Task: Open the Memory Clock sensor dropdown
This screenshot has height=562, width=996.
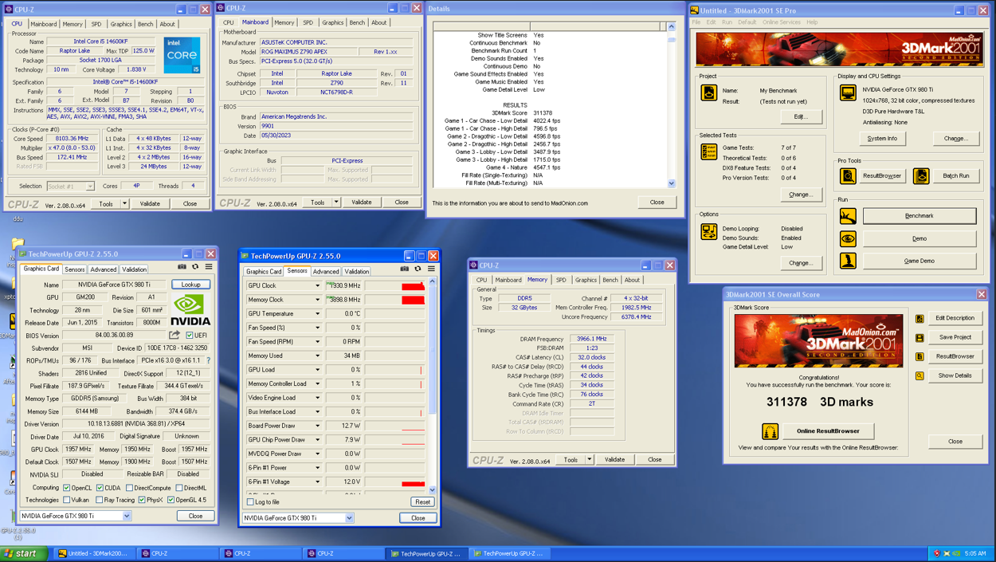Action: click(x=317, y=300)
